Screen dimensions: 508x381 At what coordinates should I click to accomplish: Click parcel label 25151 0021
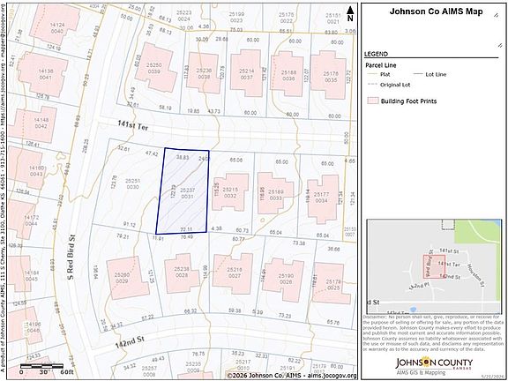(333, 19)
